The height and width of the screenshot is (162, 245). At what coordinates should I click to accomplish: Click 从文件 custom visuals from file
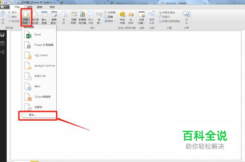coord(131,17)
